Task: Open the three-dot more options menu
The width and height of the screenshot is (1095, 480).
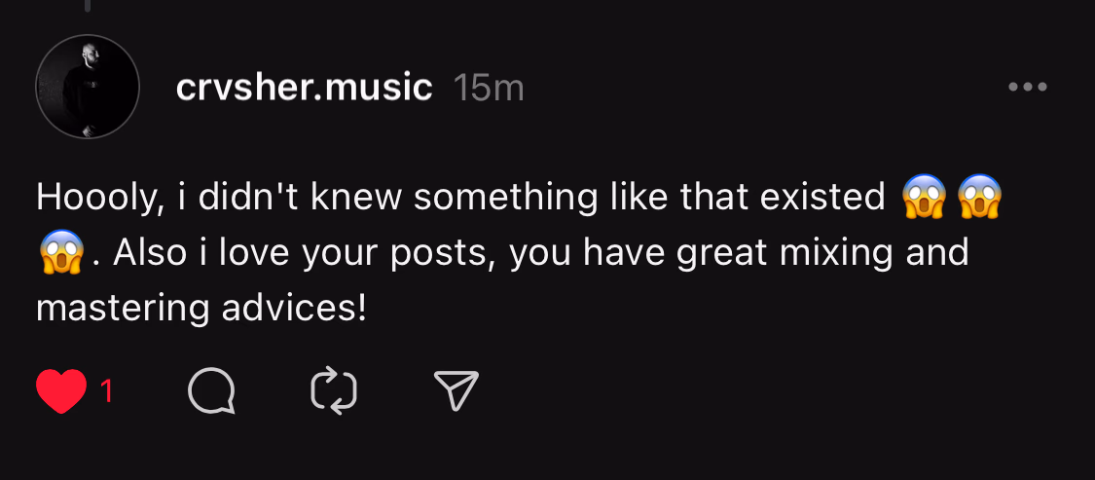Action: 1027,88
